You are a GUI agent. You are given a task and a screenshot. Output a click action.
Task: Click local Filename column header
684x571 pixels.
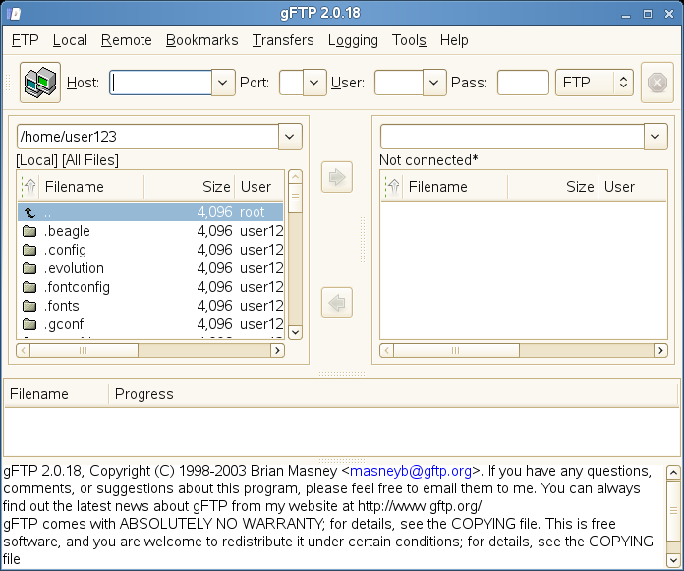91,187
